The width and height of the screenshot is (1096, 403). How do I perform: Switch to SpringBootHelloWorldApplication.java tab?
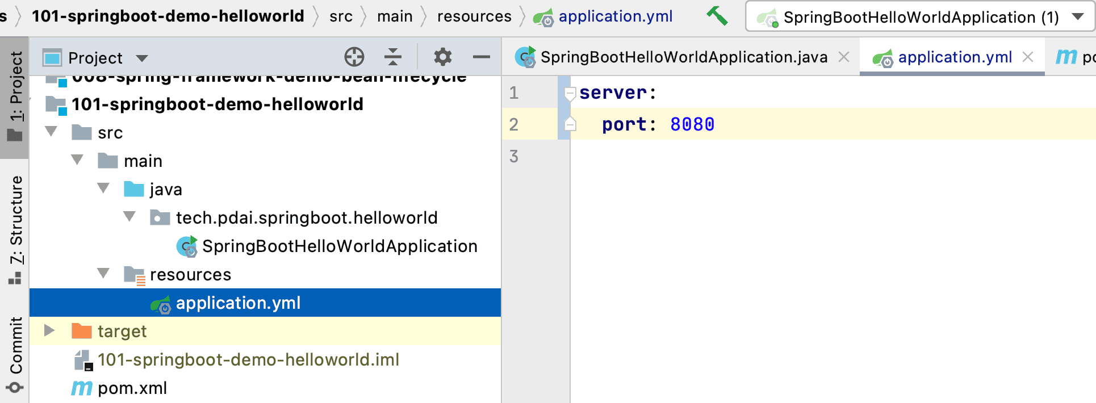683,57
